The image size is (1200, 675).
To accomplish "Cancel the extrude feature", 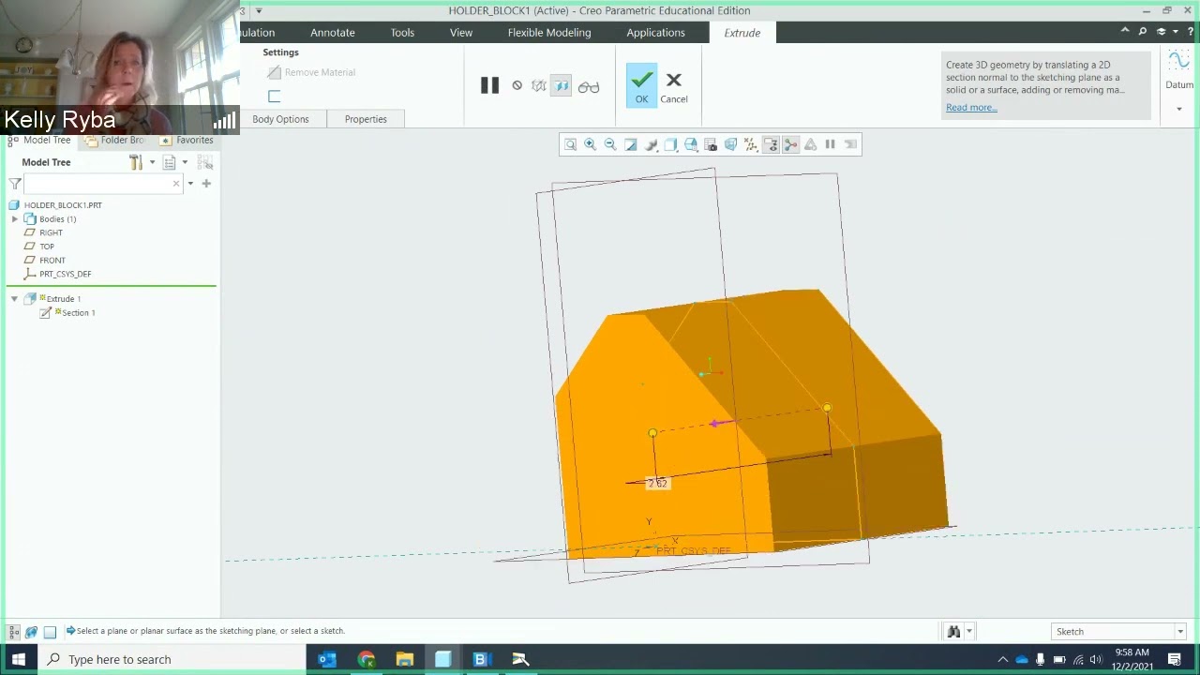I will pyautogui.click(x=673, y=85).
